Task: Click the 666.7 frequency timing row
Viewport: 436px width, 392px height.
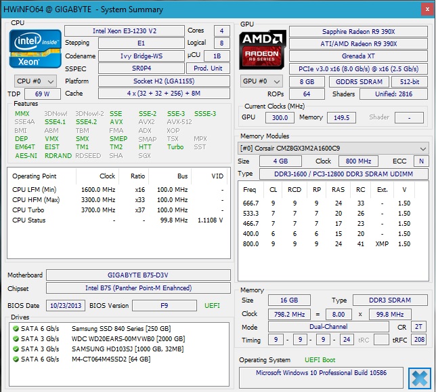Action: pyautogui.click(x=327, y=203)
